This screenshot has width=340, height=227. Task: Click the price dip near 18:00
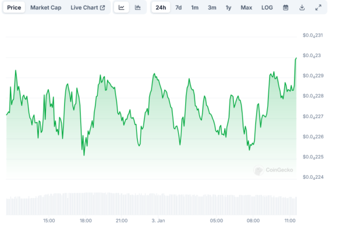(x=84, y=154)
